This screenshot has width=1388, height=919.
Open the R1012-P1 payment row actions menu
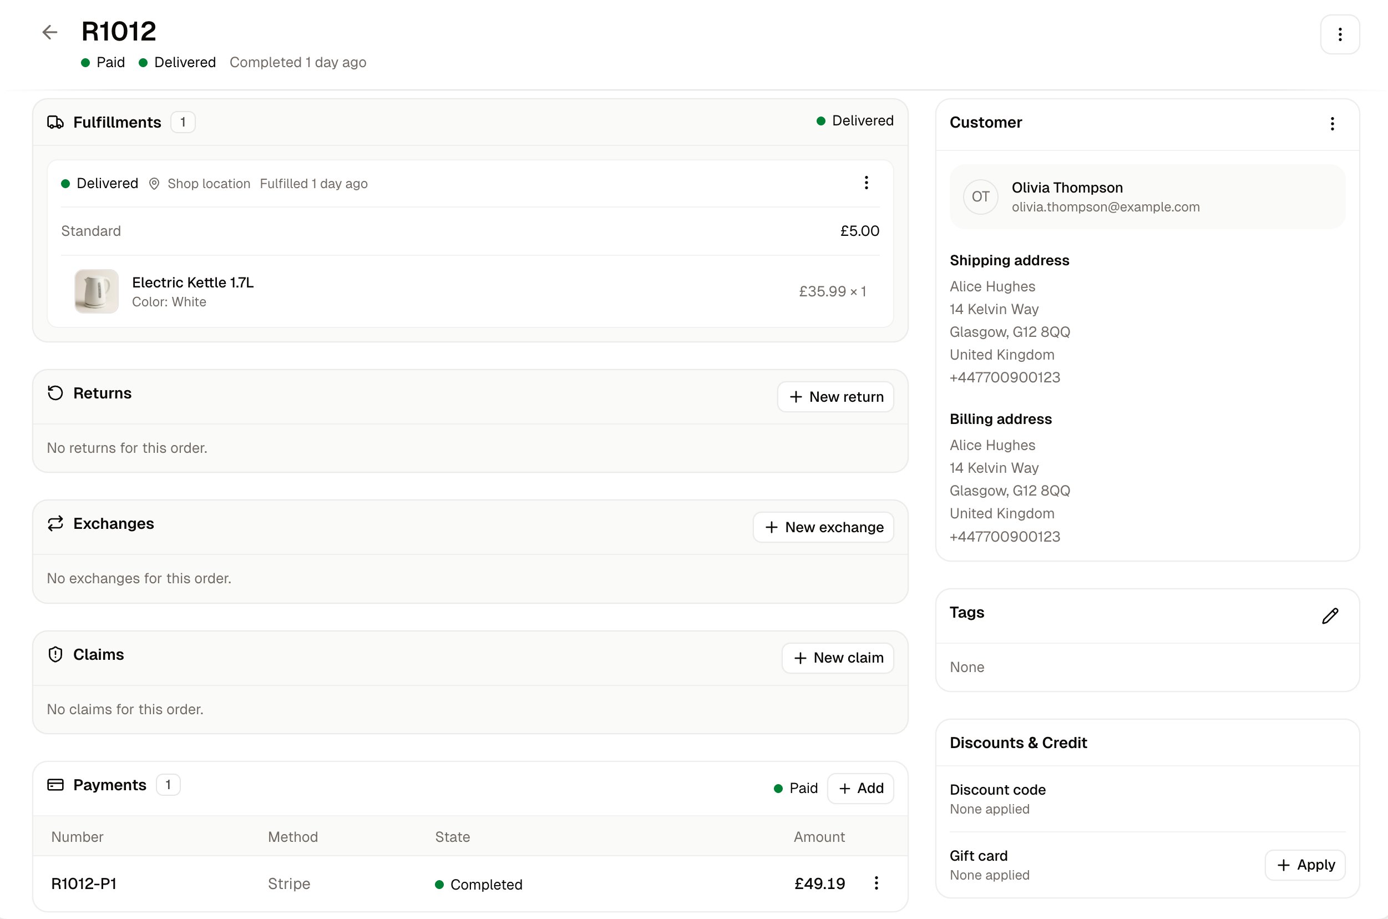point(876,883)
